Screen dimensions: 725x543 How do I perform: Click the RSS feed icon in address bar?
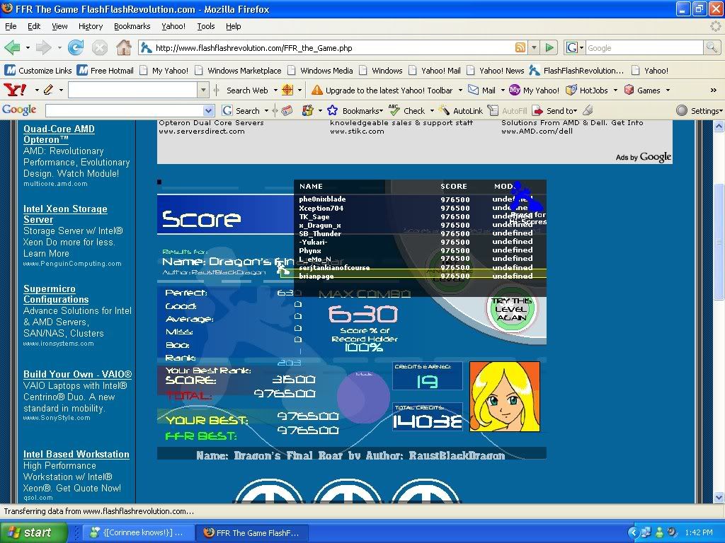click(x=520, y=48)
